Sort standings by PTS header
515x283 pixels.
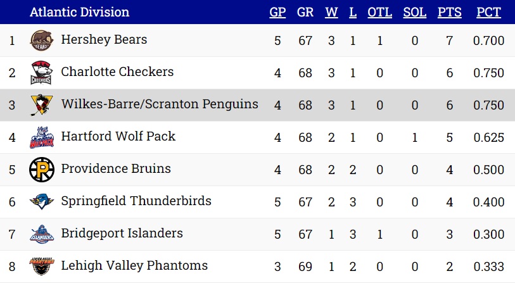click(450, 12)
